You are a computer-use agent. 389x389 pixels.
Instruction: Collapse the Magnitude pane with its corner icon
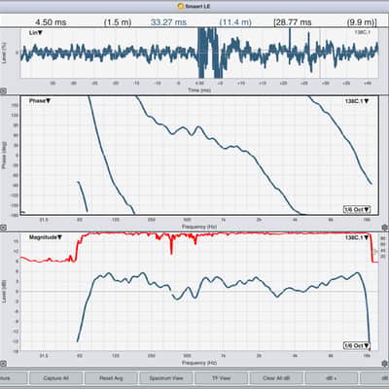point(3,364)
